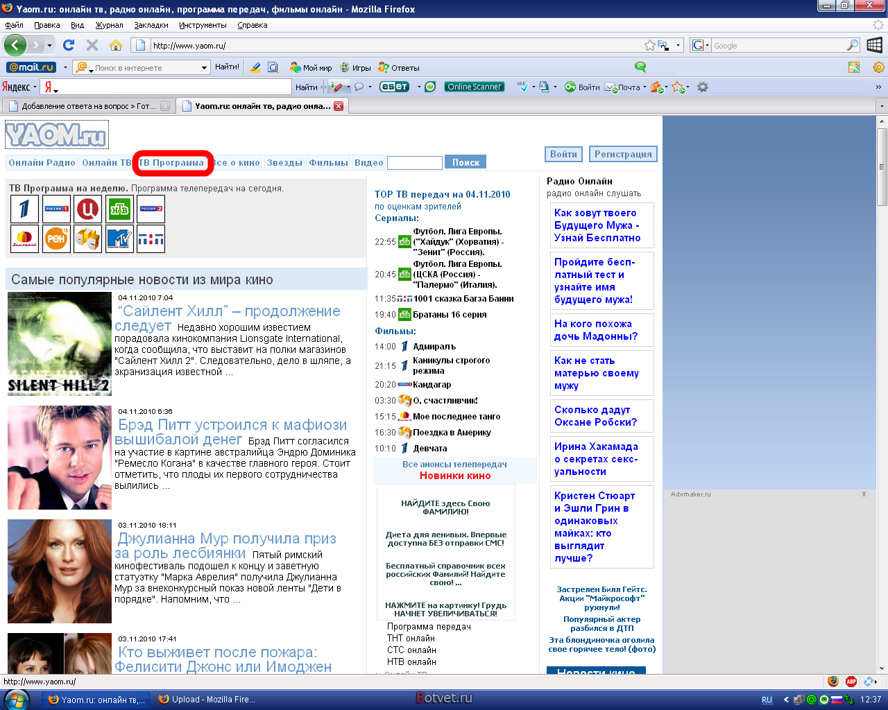Focus the site search text box
This screenshot has height=710, width=888.
pos(414,162)
